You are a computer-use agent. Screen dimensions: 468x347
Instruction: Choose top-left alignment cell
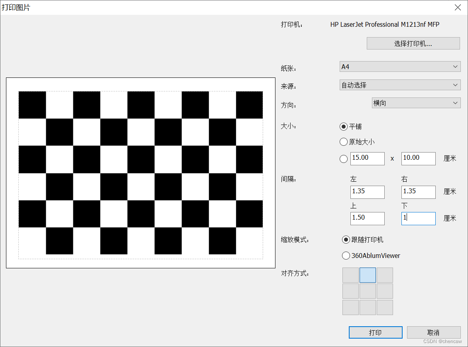[x=350, y=275]
